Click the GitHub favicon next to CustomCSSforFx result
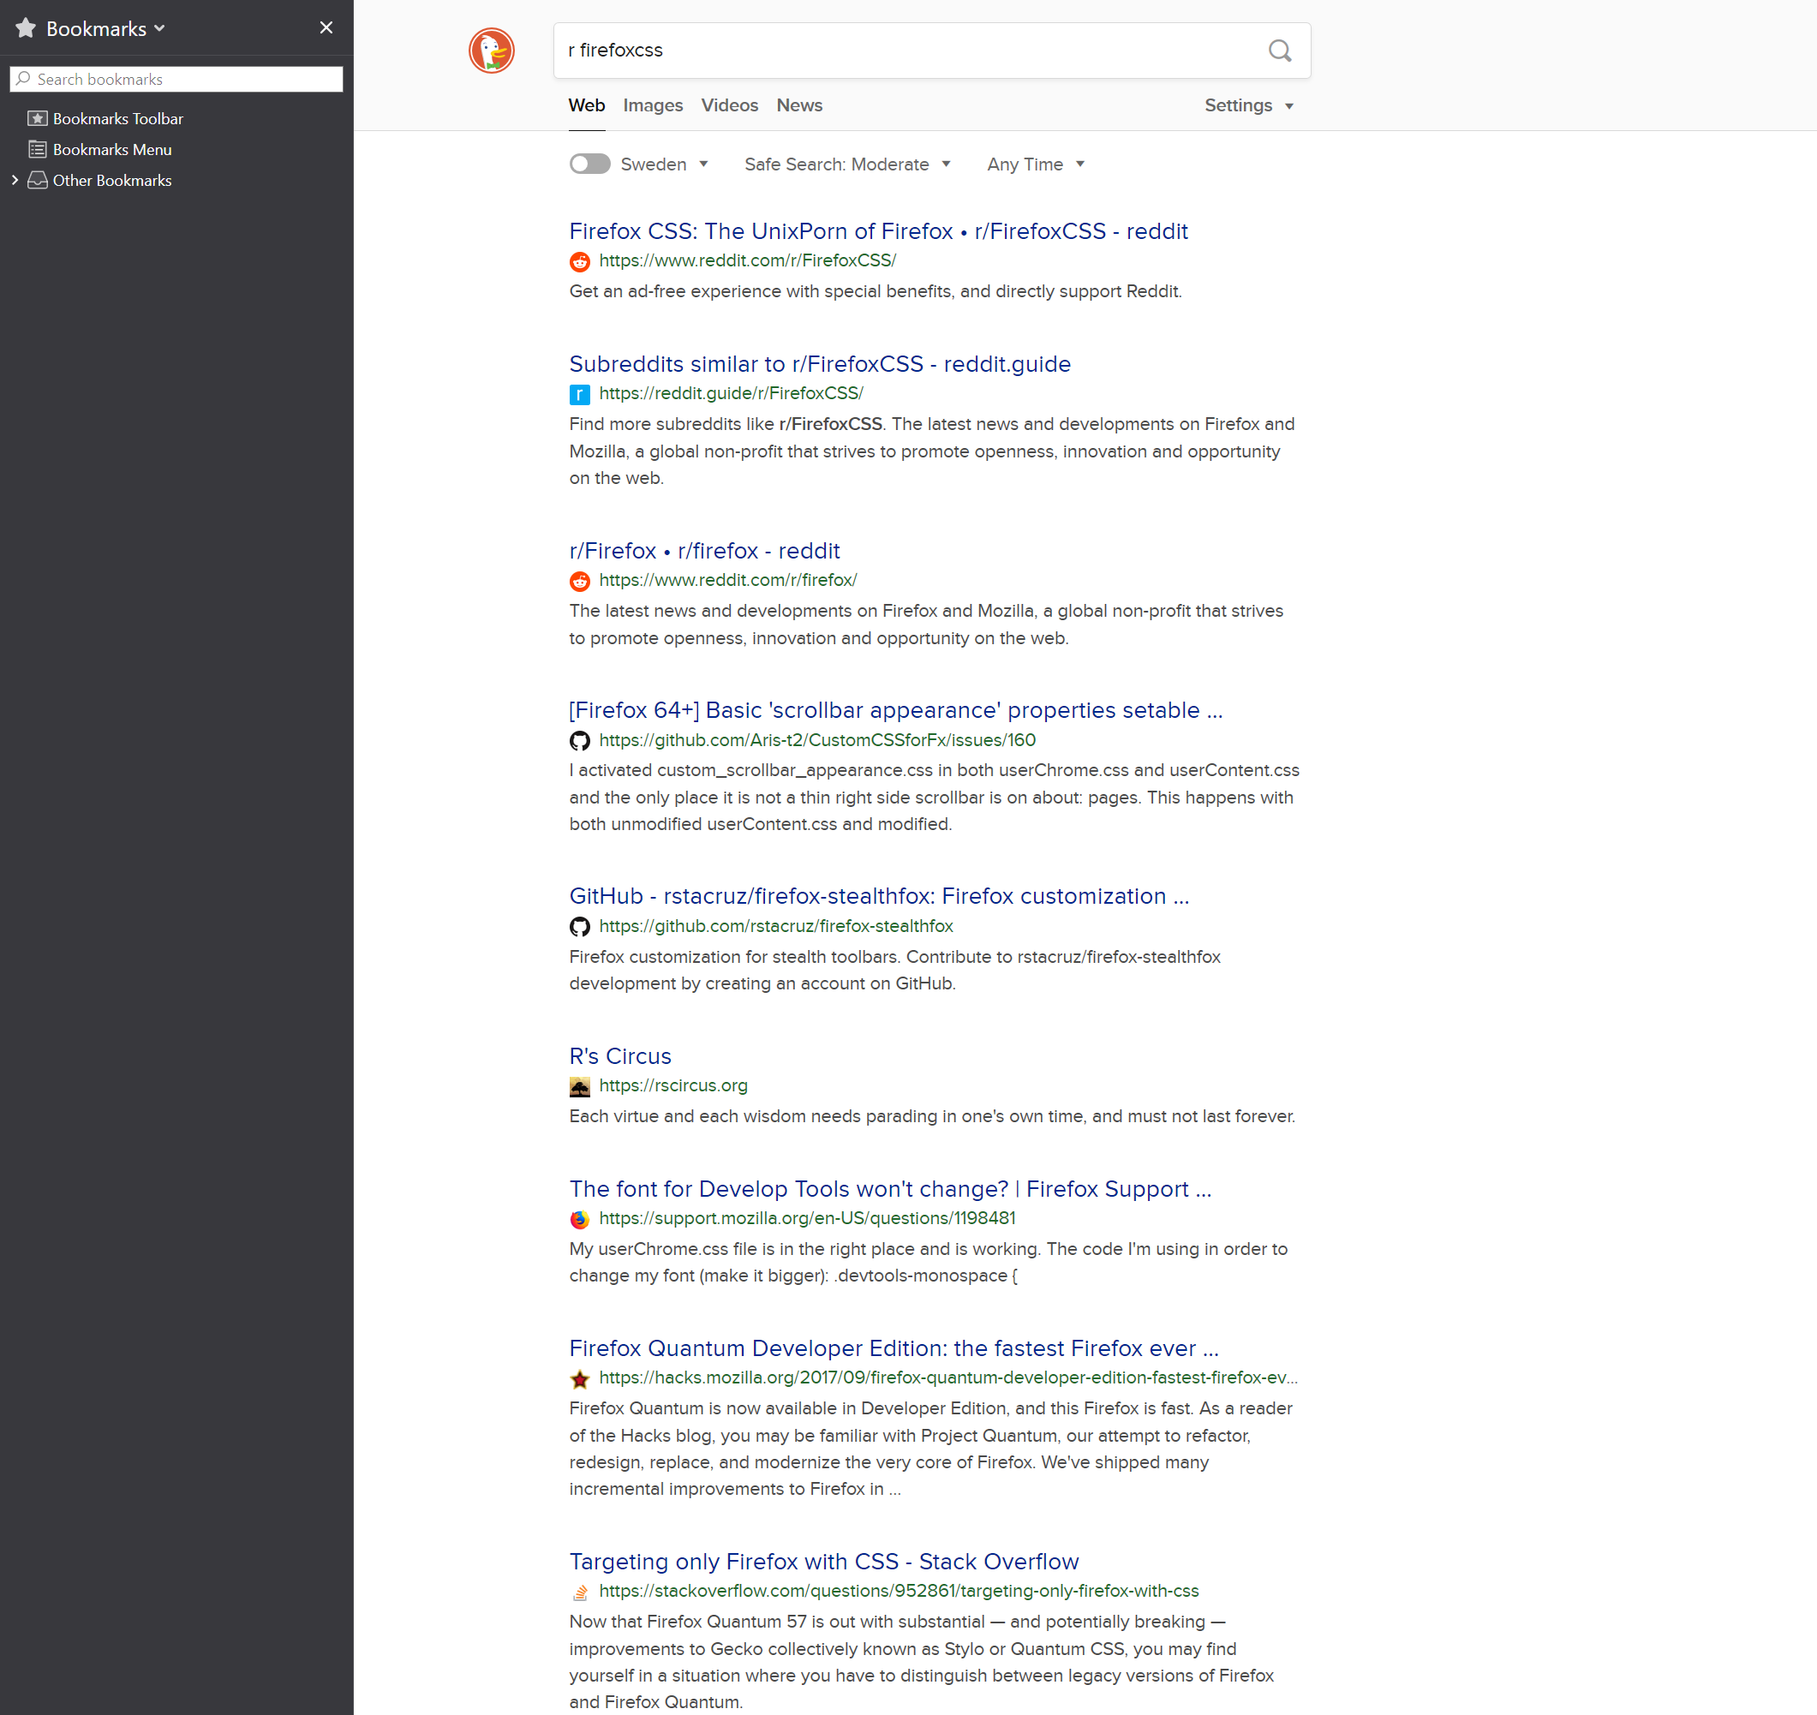The width and height of the screenshot is (1817, 1715). [579, 740]
